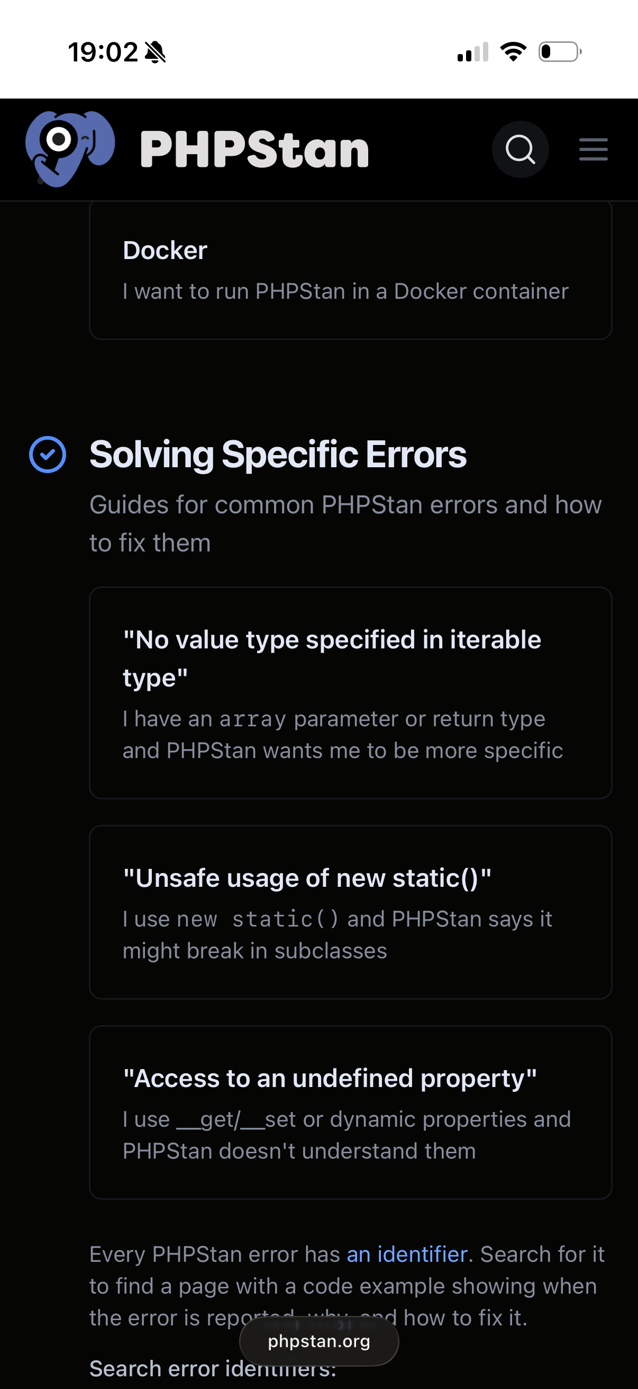Open "No value type specified" guide card
Image resolution: width=638 pixels, height=1389 pixels.
350,692
